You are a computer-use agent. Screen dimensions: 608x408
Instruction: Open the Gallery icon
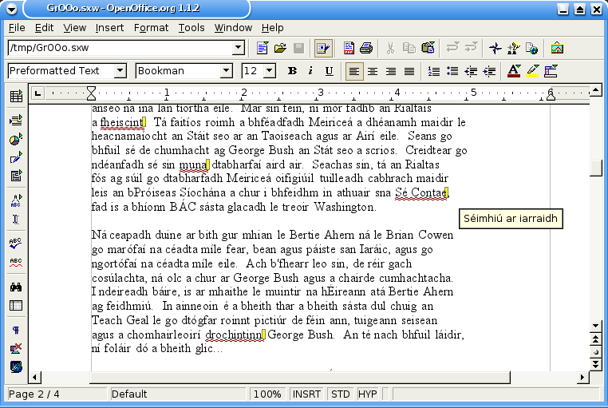pos(557,48)
